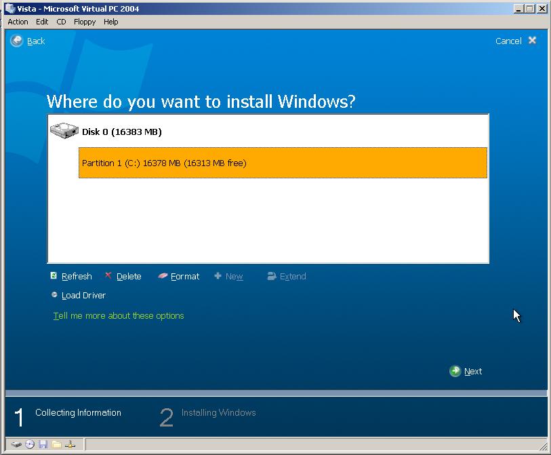Click the Collecting Information step label
Image resolution: width=551 pixels, height=455 pixels.
78,412
